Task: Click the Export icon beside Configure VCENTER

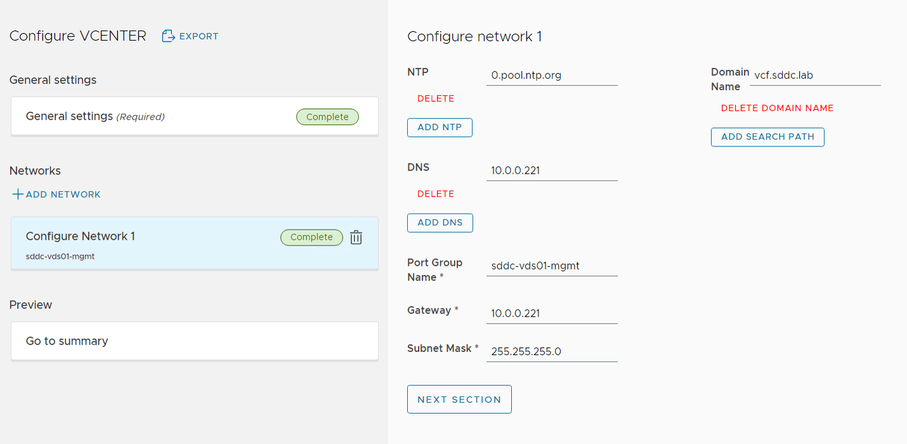Action: click(168, 36)
